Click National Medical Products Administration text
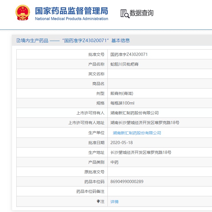The height and width of the screenshot is (212, 212). click(72, 19)
